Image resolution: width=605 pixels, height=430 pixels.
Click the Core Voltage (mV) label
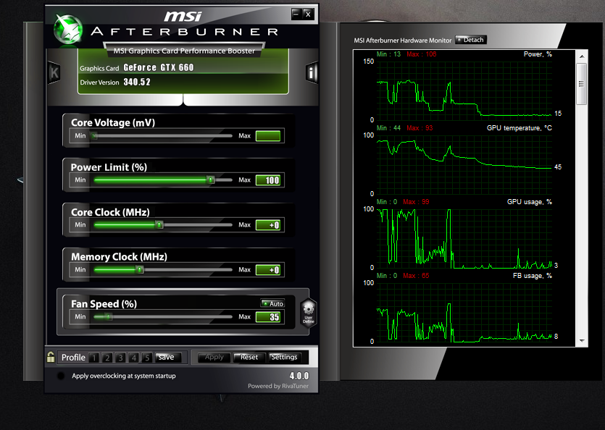click(x=113, y=122)
